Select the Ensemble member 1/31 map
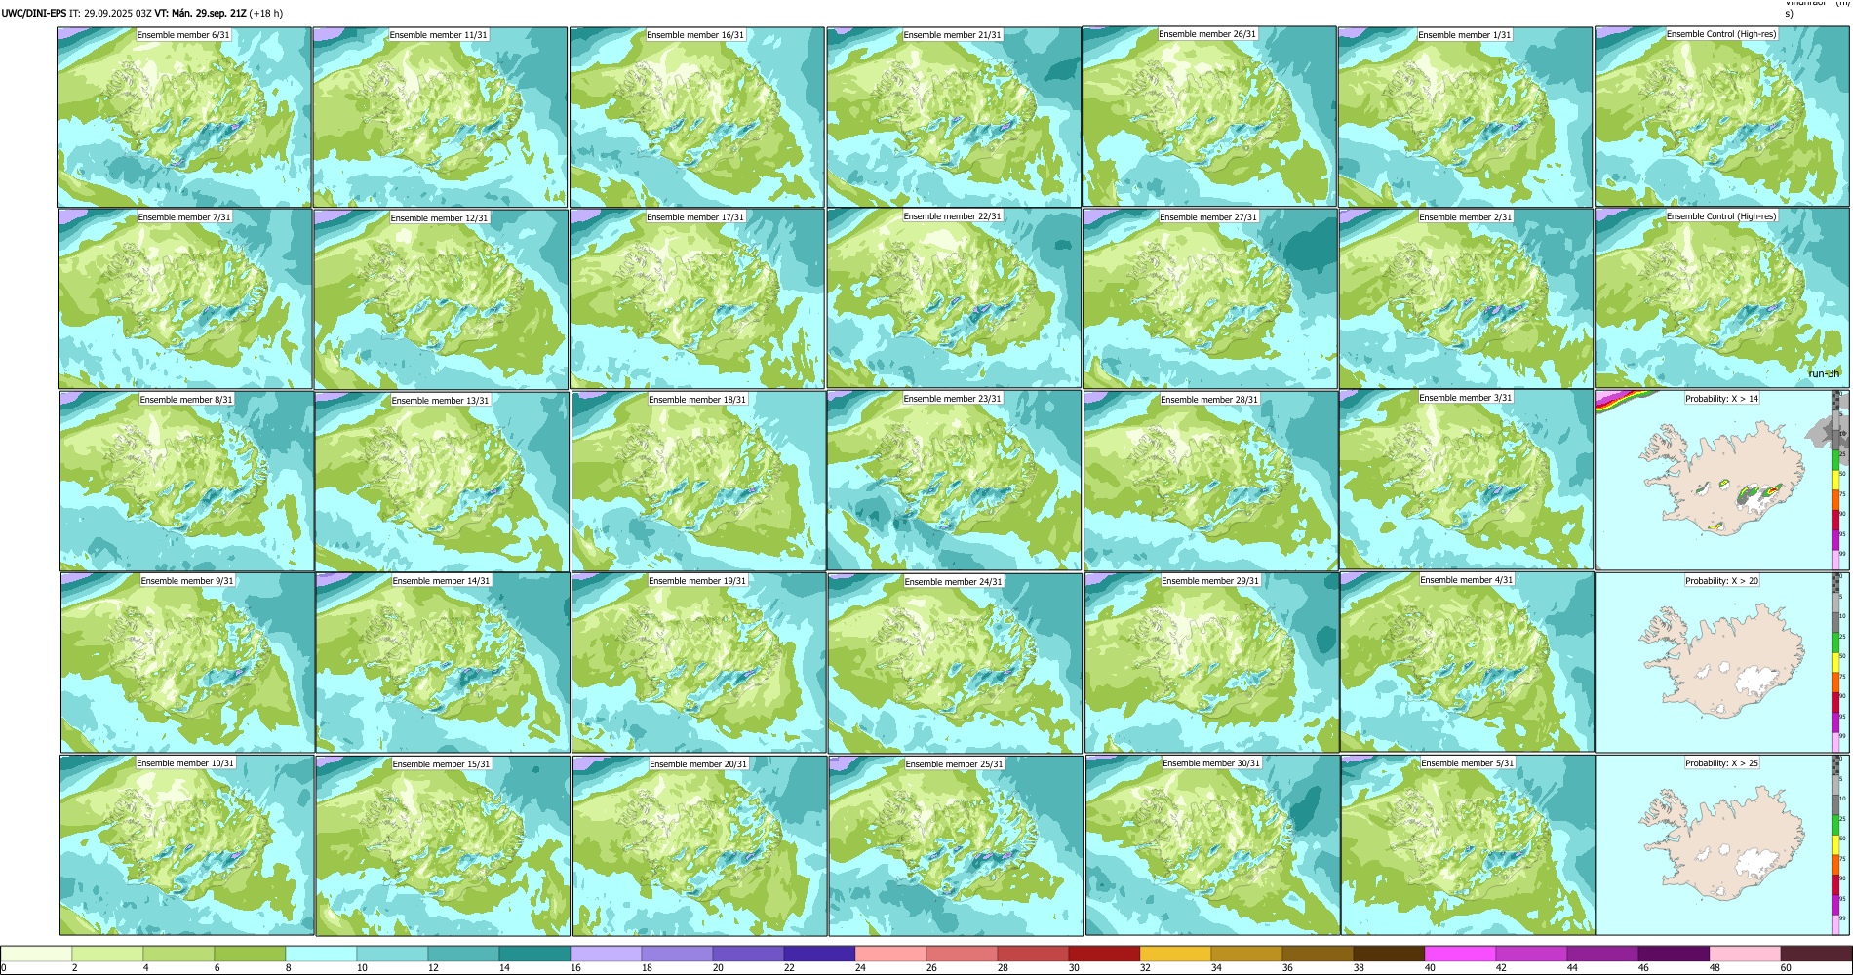The width and height of the screenshot is (1853, 975). 1466,117
